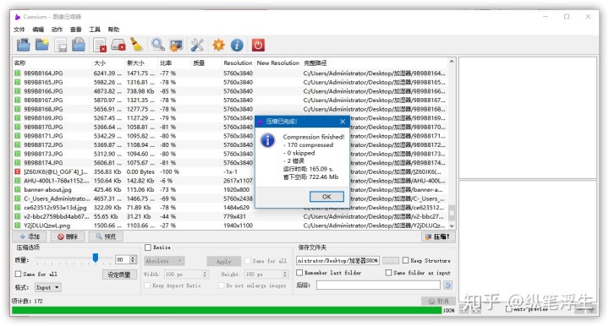This screenshot has height=326, width=609.
Task: Open the 查看 menu
Action: pyautogui.click(x=76, y=30)
